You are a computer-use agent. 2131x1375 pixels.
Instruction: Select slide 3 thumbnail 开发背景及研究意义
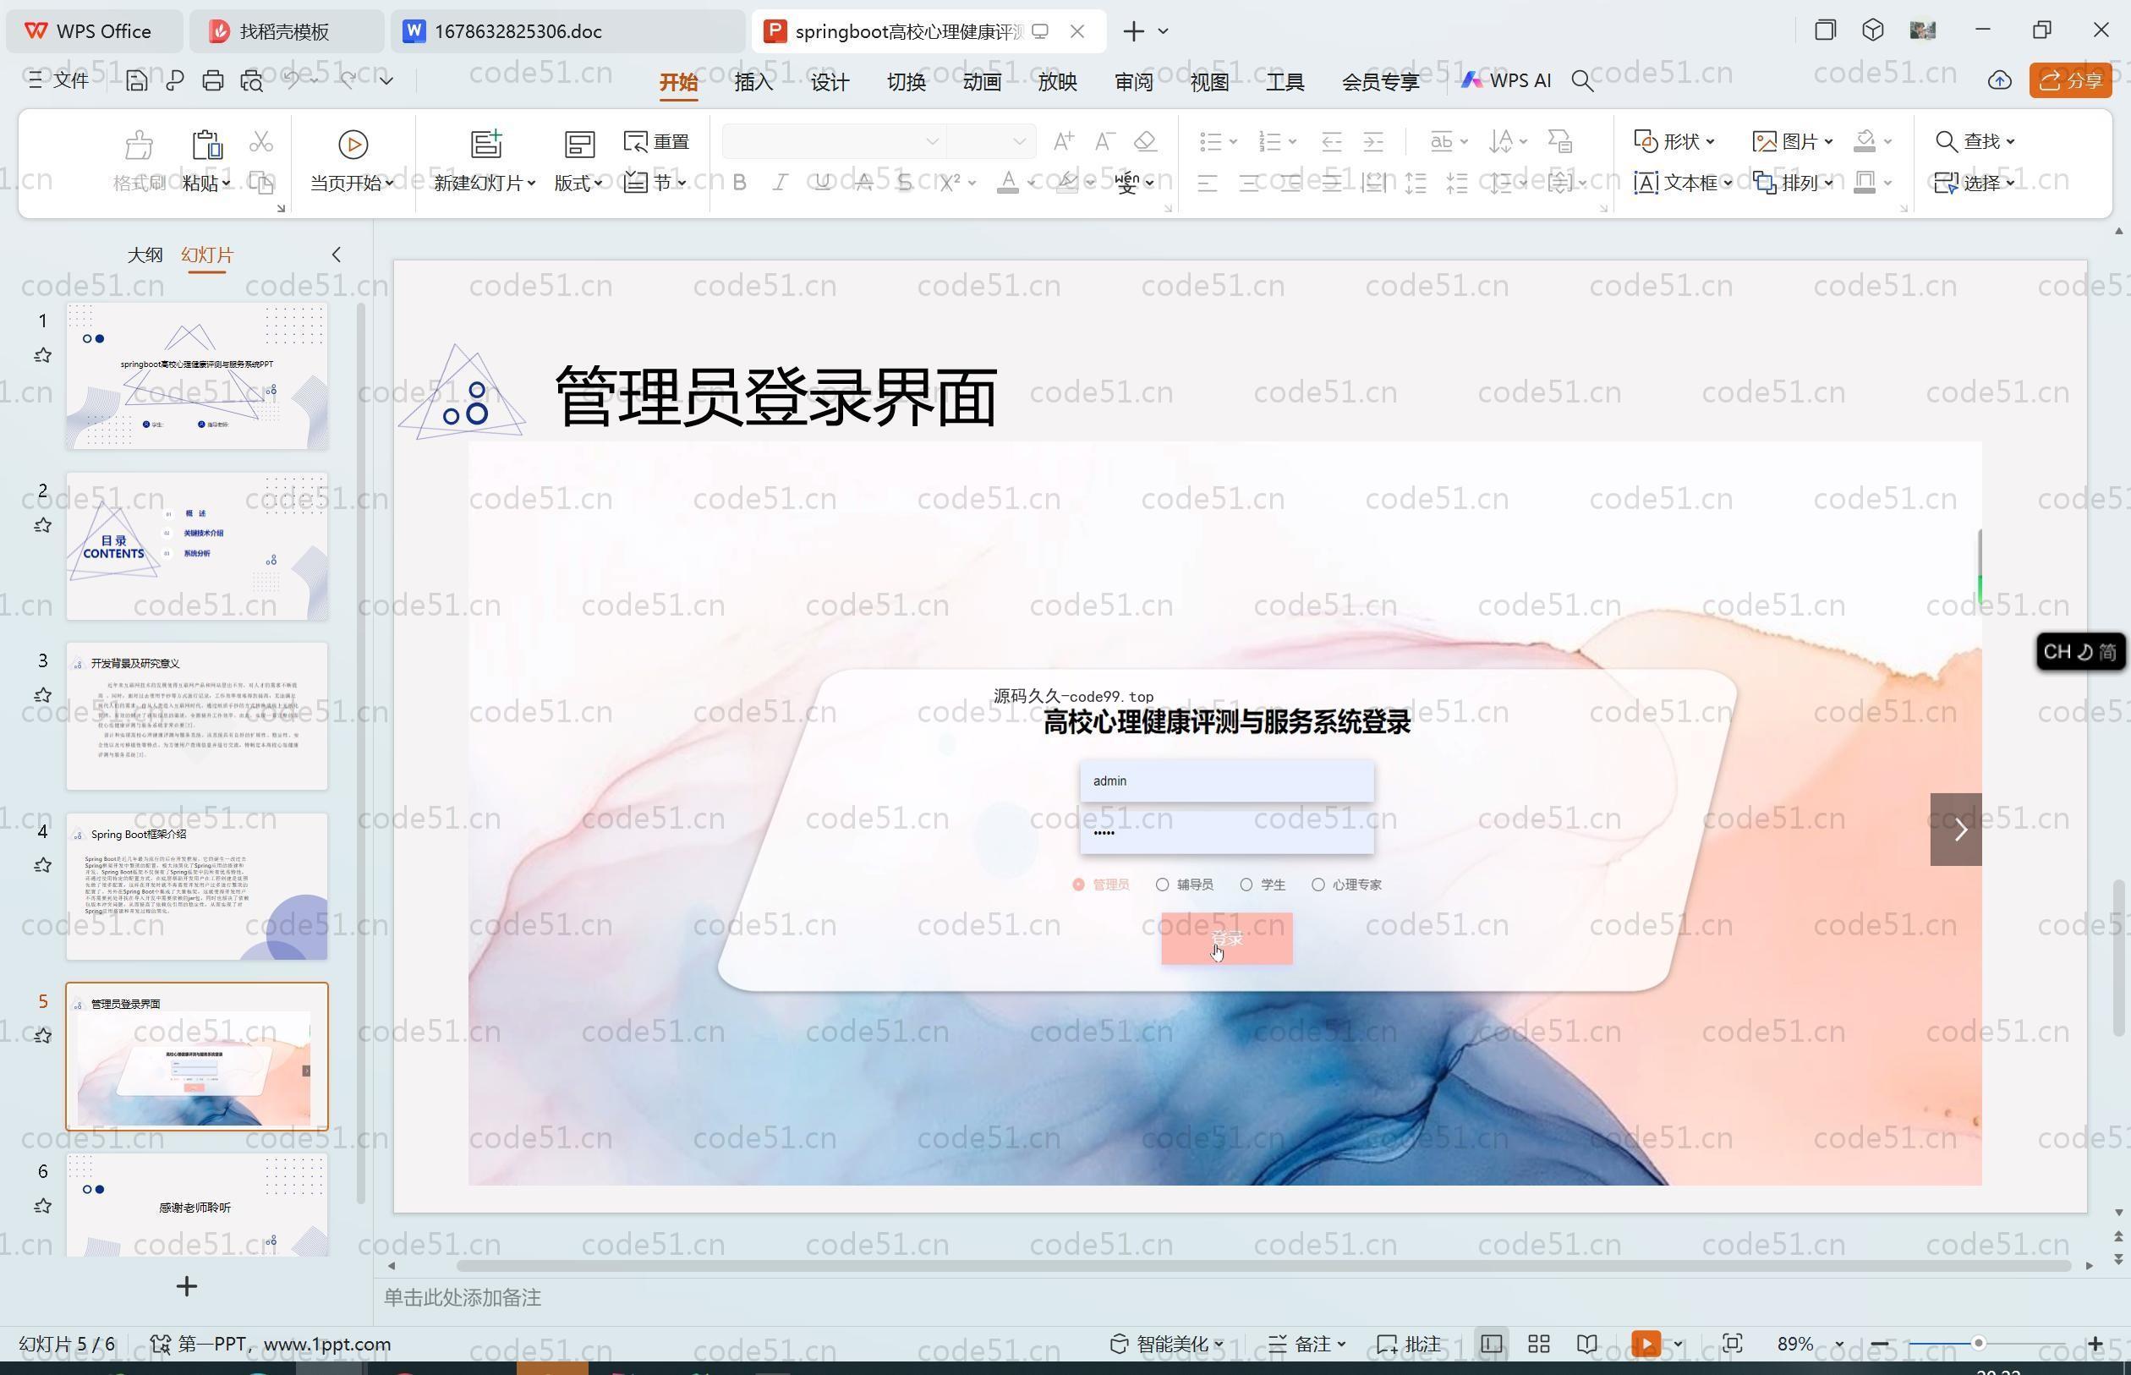(x=196, y=716)
